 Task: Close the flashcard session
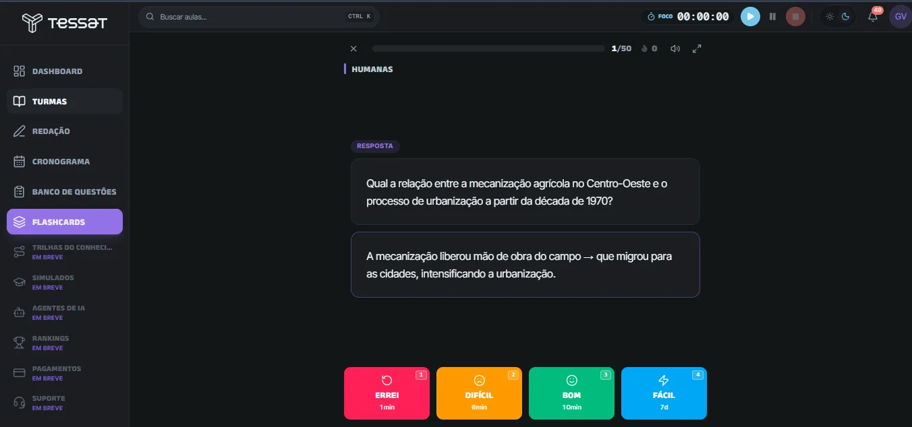pos(353,48)
